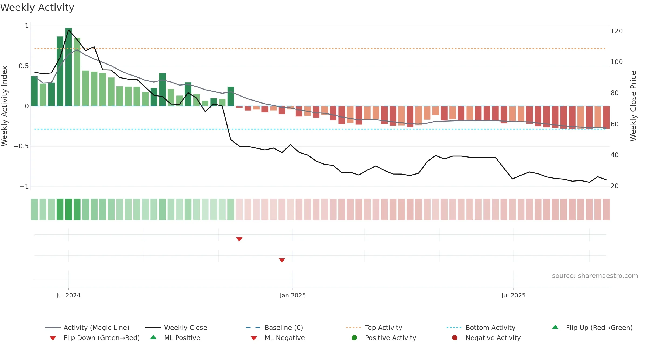Click the Flip Down red triangle legend icon
Viewport: 647px width, 363px height.
tap(53, 338)
